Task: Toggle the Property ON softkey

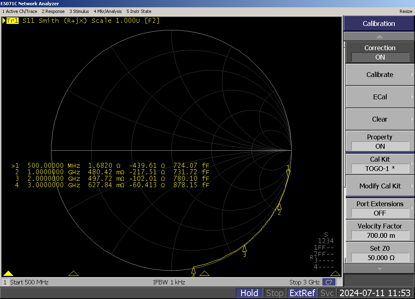Action: tap(380, 142)
